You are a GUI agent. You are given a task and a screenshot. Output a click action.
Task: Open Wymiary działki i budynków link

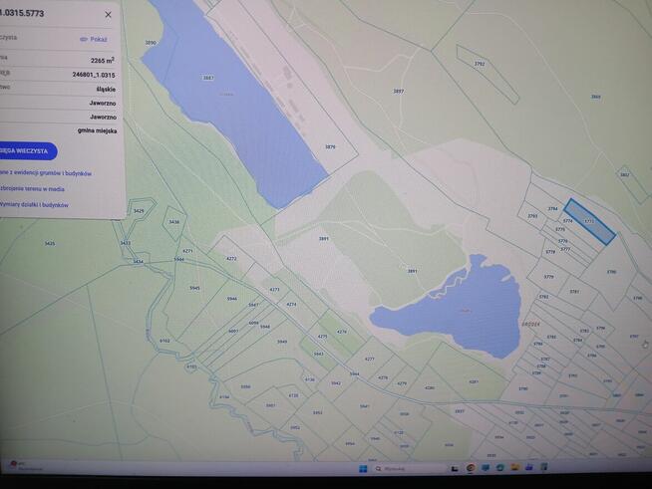pos(35,205)
